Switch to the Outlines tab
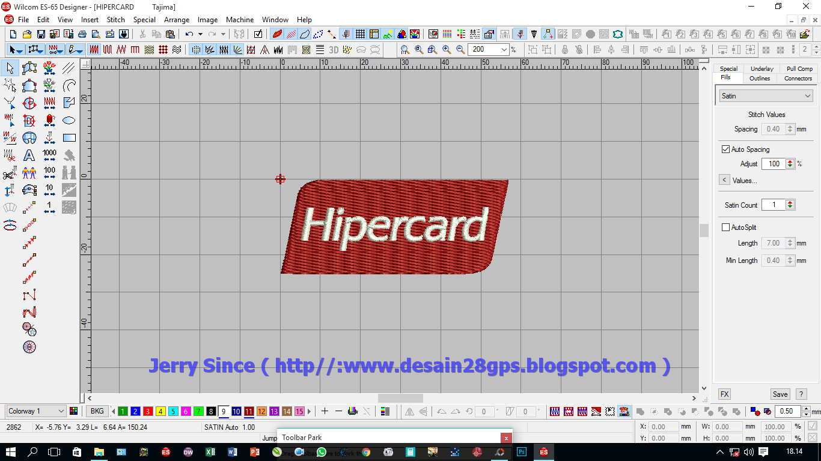821x461 pixels. [760, 78]
